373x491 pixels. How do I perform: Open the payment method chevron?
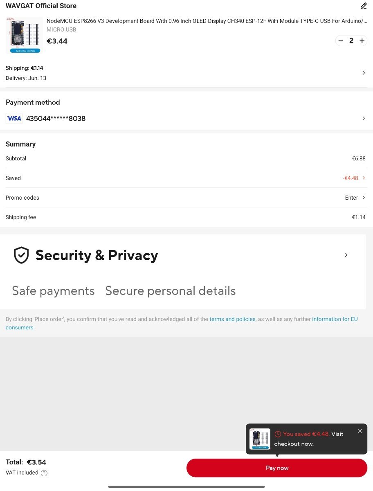(364, 118)
